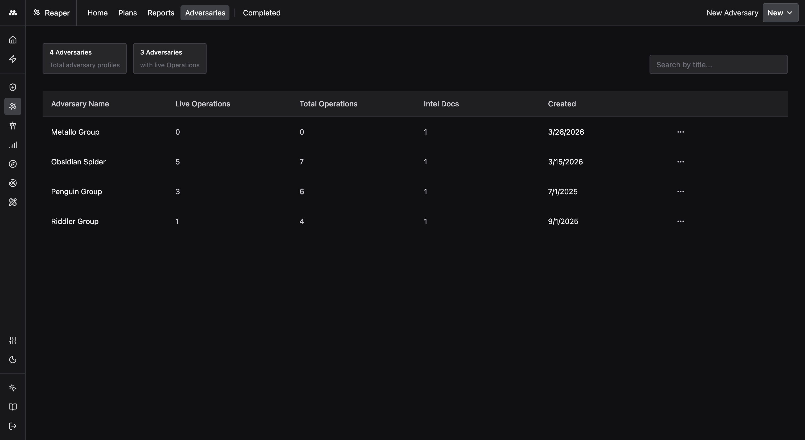Screen dimensions: 805x440
Task: Open the actions menu for Obsidian Spider
Action: coord(681,162)
